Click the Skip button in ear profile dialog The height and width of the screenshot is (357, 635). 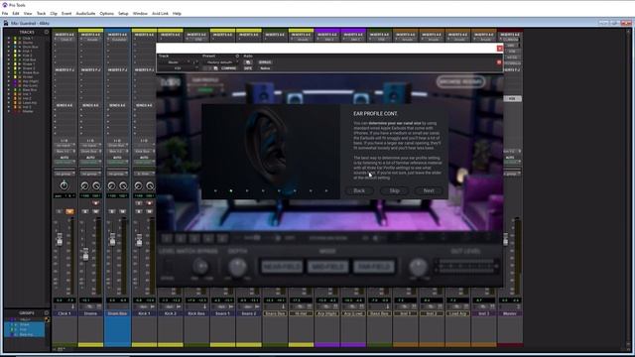(394, 190)
